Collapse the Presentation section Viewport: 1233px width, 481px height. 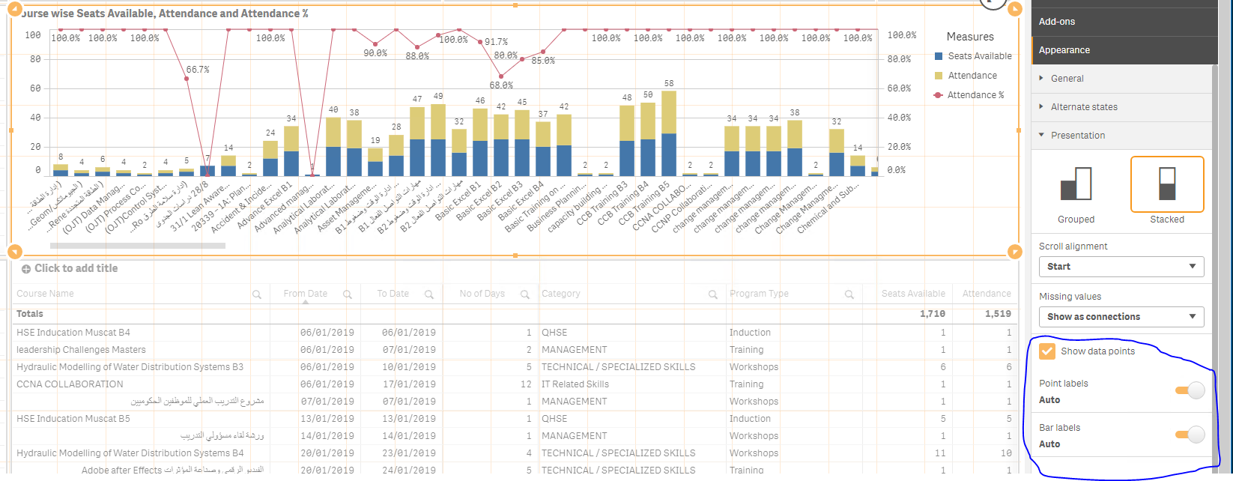coord(1121,136)
